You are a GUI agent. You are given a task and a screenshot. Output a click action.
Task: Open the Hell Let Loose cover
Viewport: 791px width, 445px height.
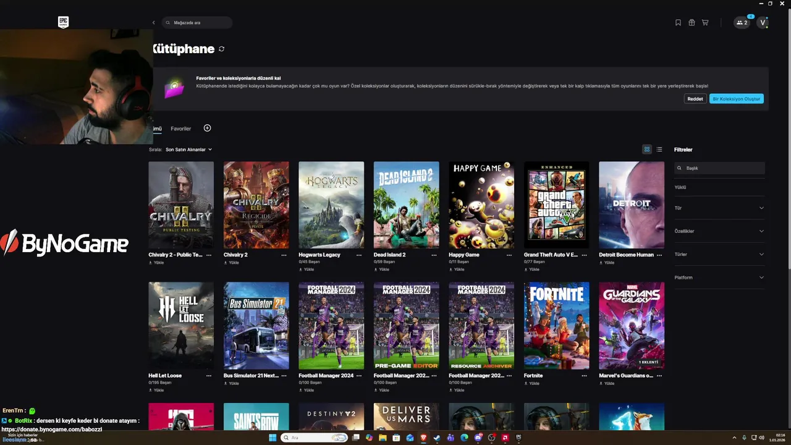click(x=181, y=326)
